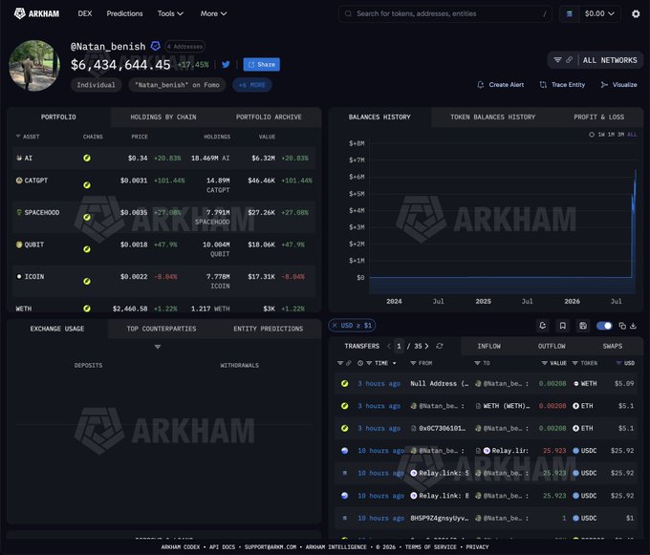Click the +6 MORE tags button
This screenshot has height=555, width=650.
252,85
